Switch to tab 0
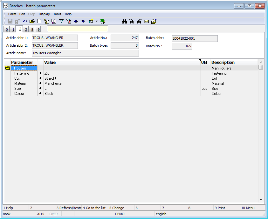The height and width of the screenshot is (219, 268). point(7,30)
